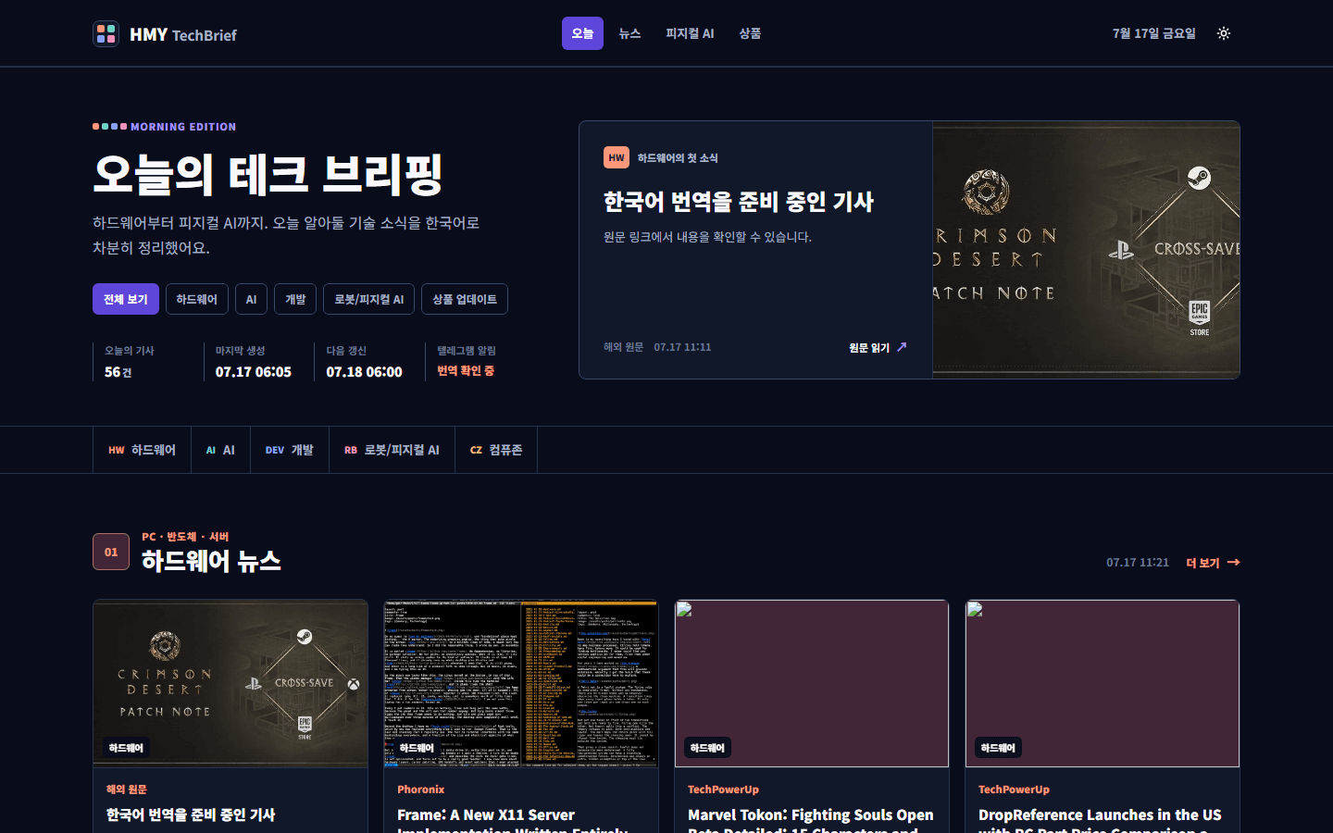
Task: Click the DropReference Launches in the US headline
Action: (1100, 822)
